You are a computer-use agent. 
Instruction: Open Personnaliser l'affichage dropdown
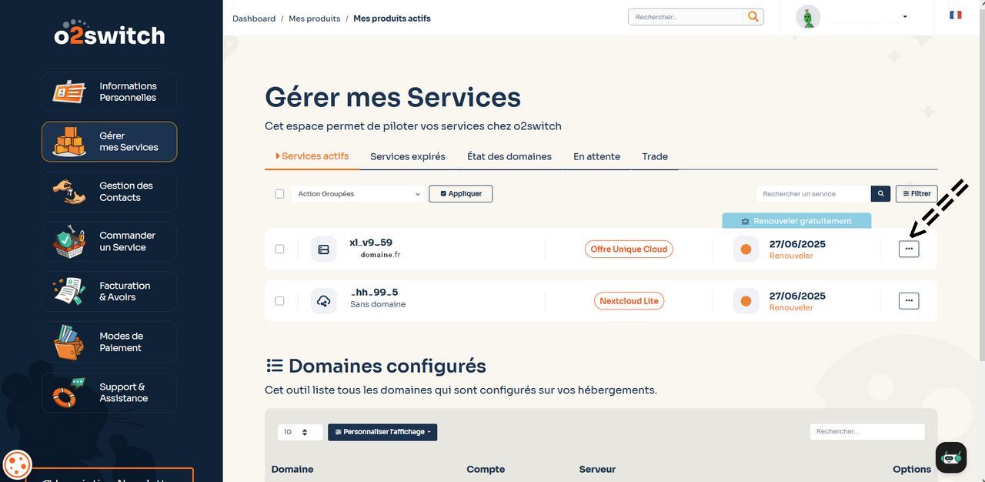click(382, 432)
